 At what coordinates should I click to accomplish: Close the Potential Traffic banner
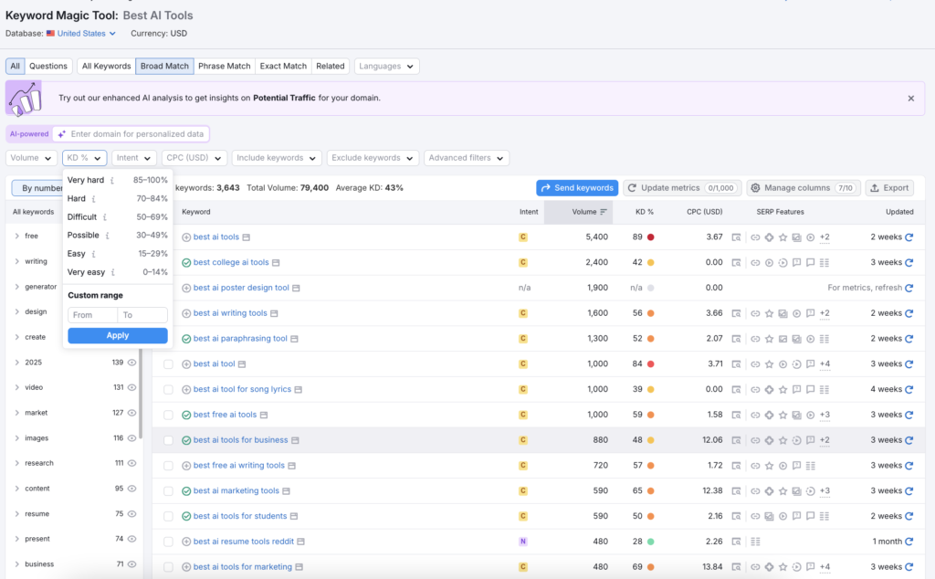[910, 99]
